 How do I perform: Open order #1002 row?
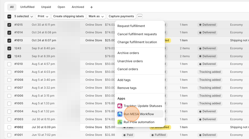pos(19,127)
